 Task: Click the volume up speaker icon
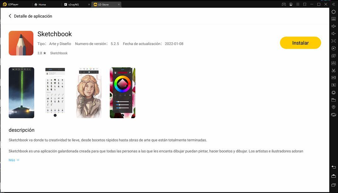[x=334, y=26]
